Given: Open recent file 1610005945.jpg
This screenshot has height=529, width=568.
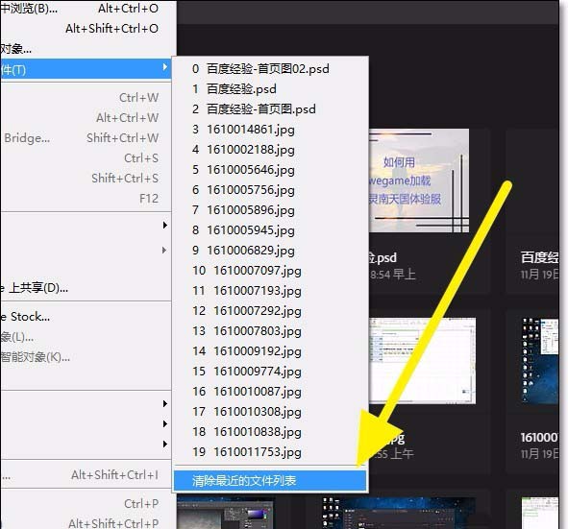Looking at the screenshot, I should click(x=270, y=230).
